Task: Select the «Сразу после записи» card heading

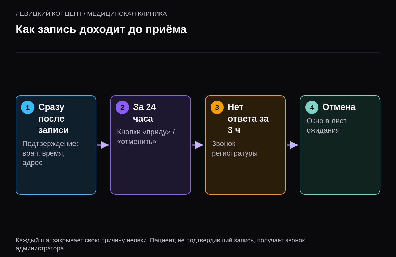Action: 53,118
